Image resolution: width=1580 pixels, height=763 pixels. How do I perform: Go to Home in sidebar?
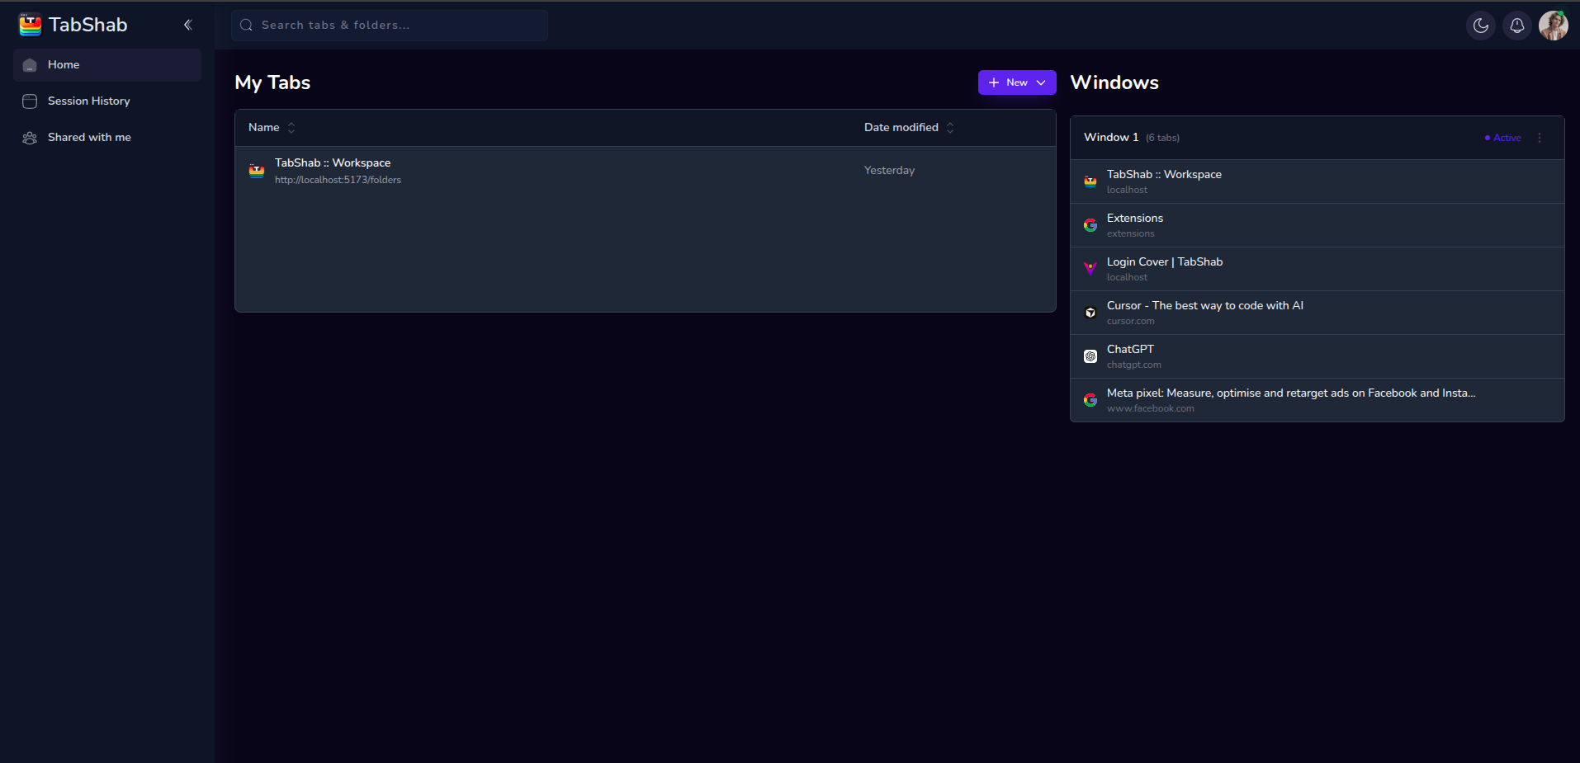pyautogui.click(x=64, y=65)
